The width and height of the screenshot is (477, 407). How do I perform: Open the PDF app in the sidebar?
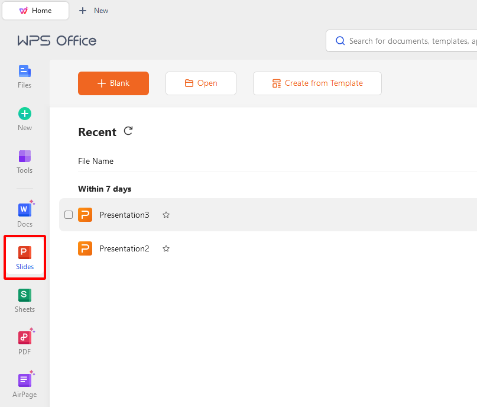[25, 342]
